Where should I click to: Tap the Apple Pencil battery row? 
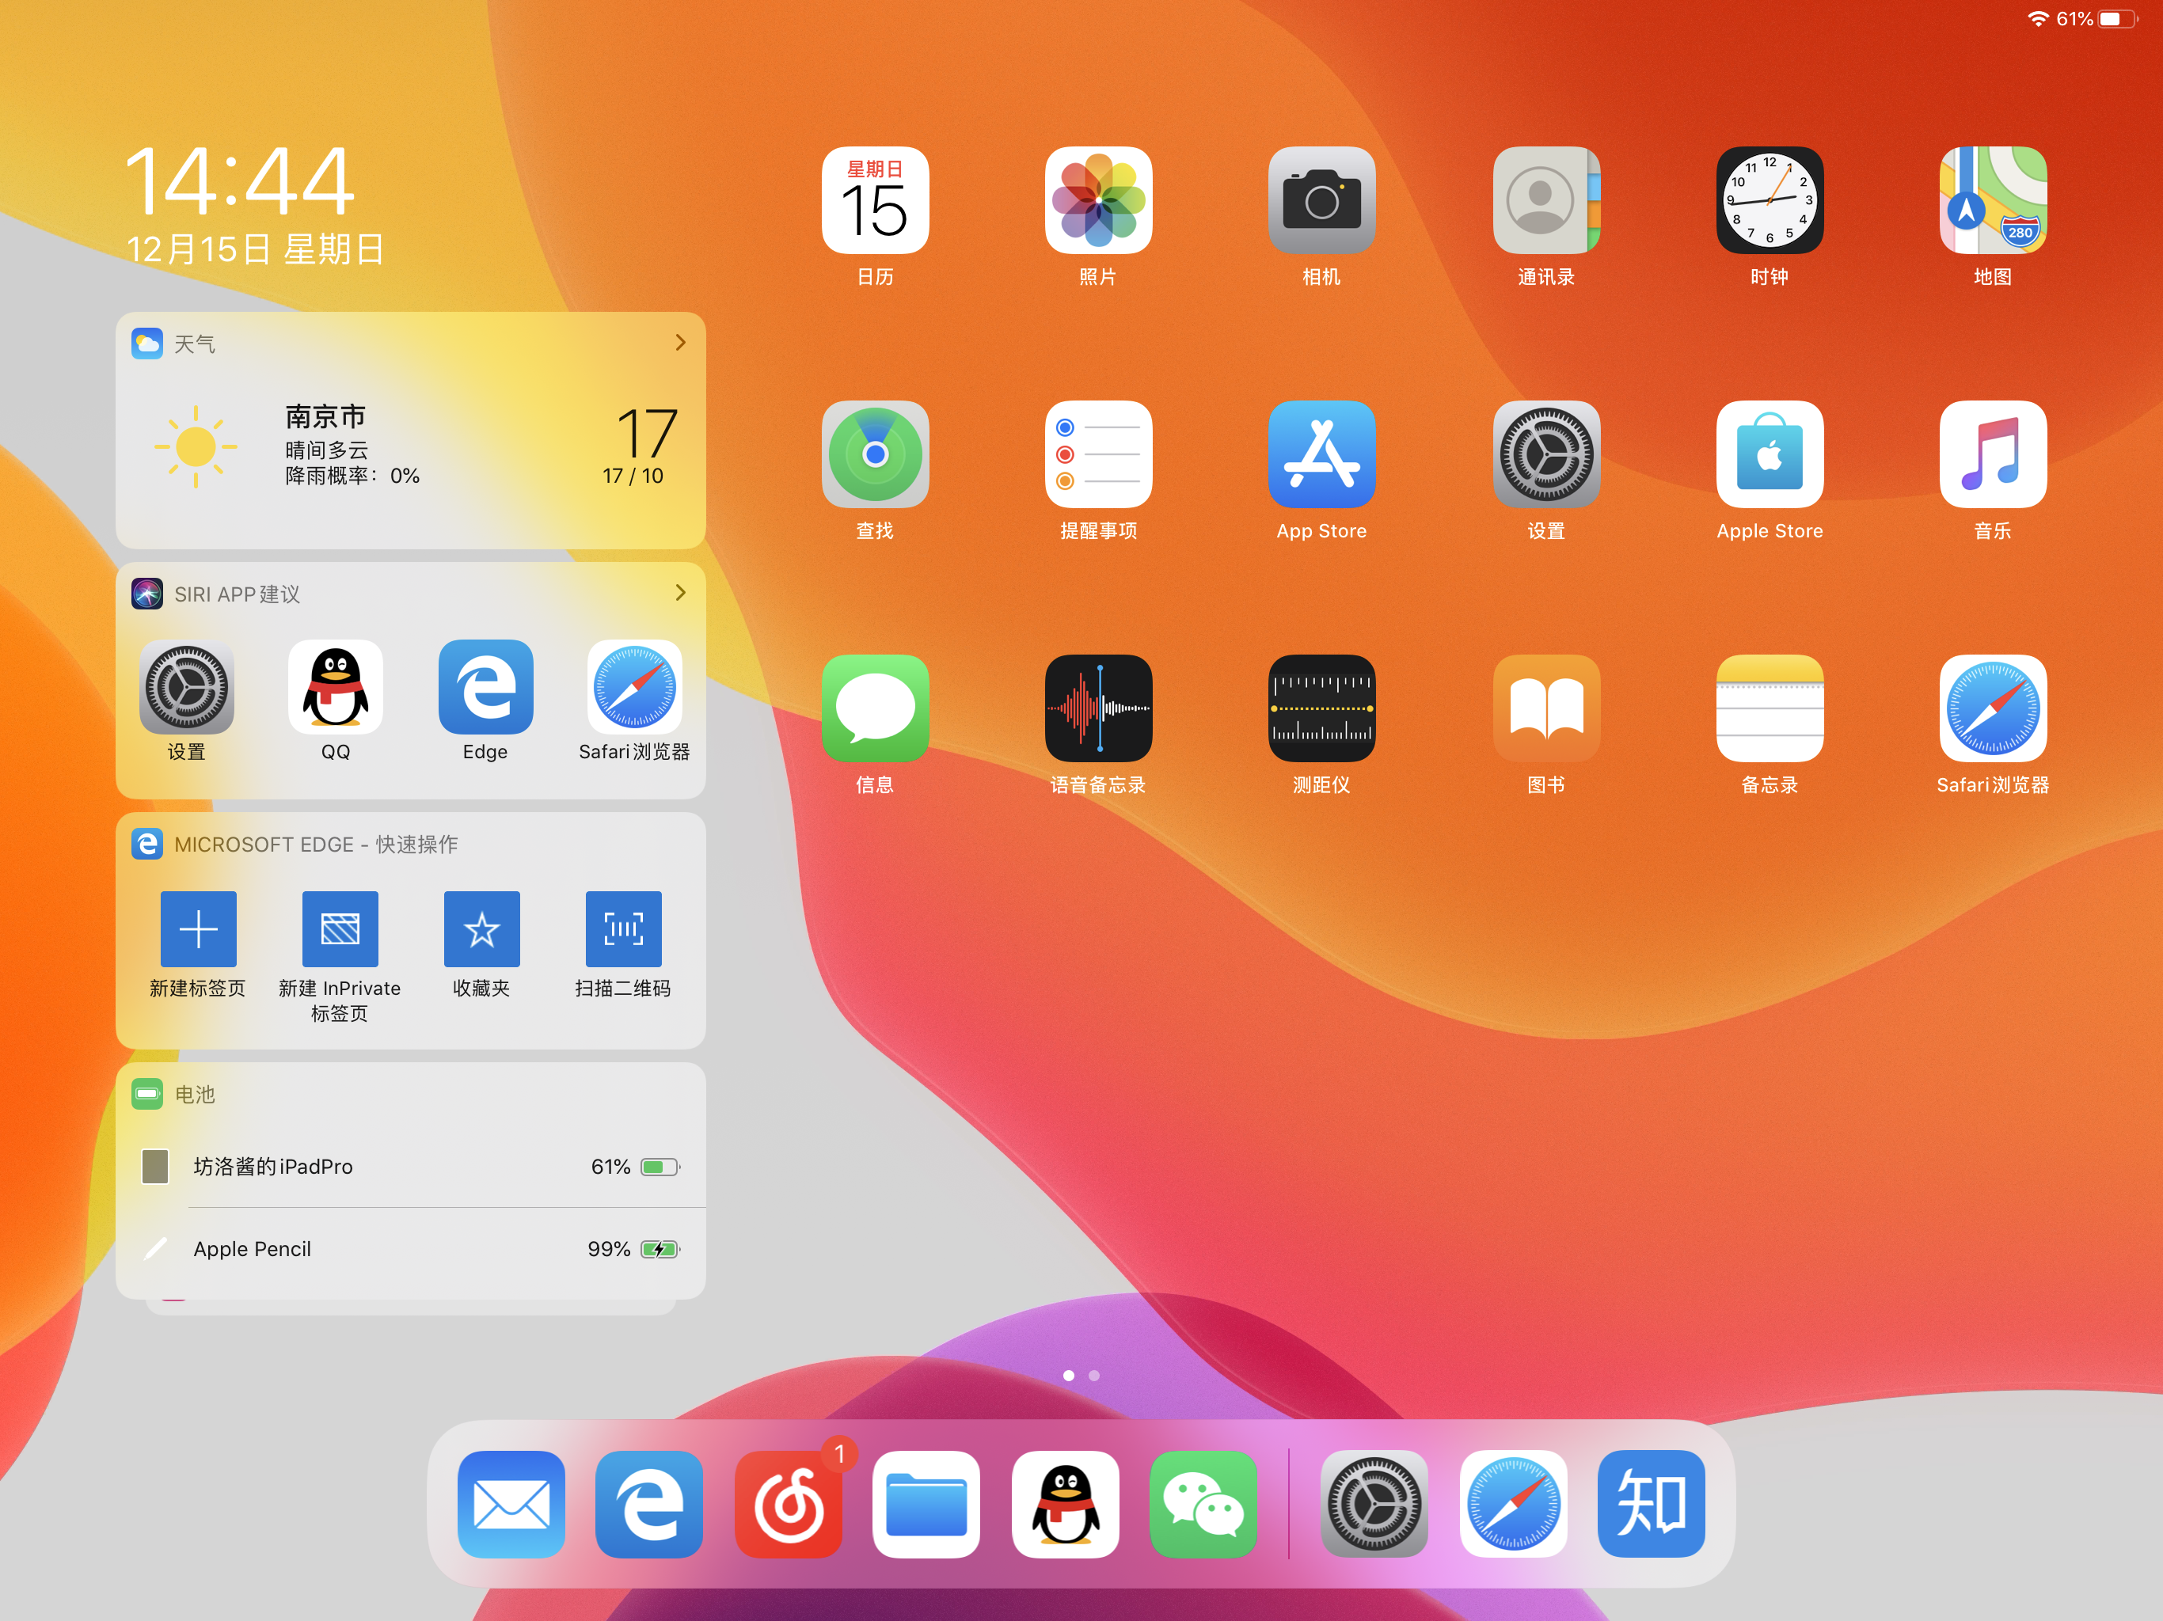[x=411, y=1248]
